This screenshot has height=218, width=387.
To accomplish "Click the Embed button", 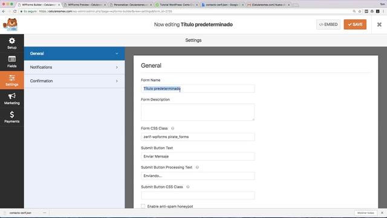I will (x=328, y=24).
